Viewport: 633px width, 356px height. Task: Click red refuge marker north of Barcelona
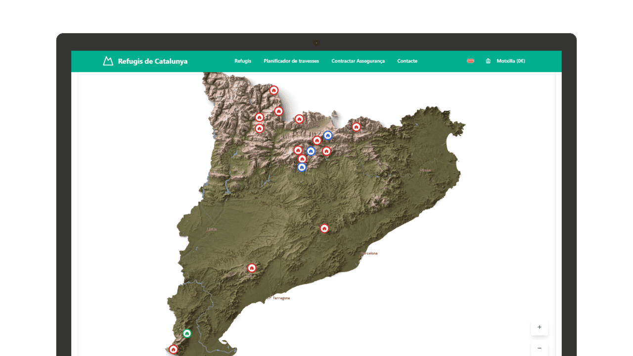pyautogui.click(x=324, y=228)
